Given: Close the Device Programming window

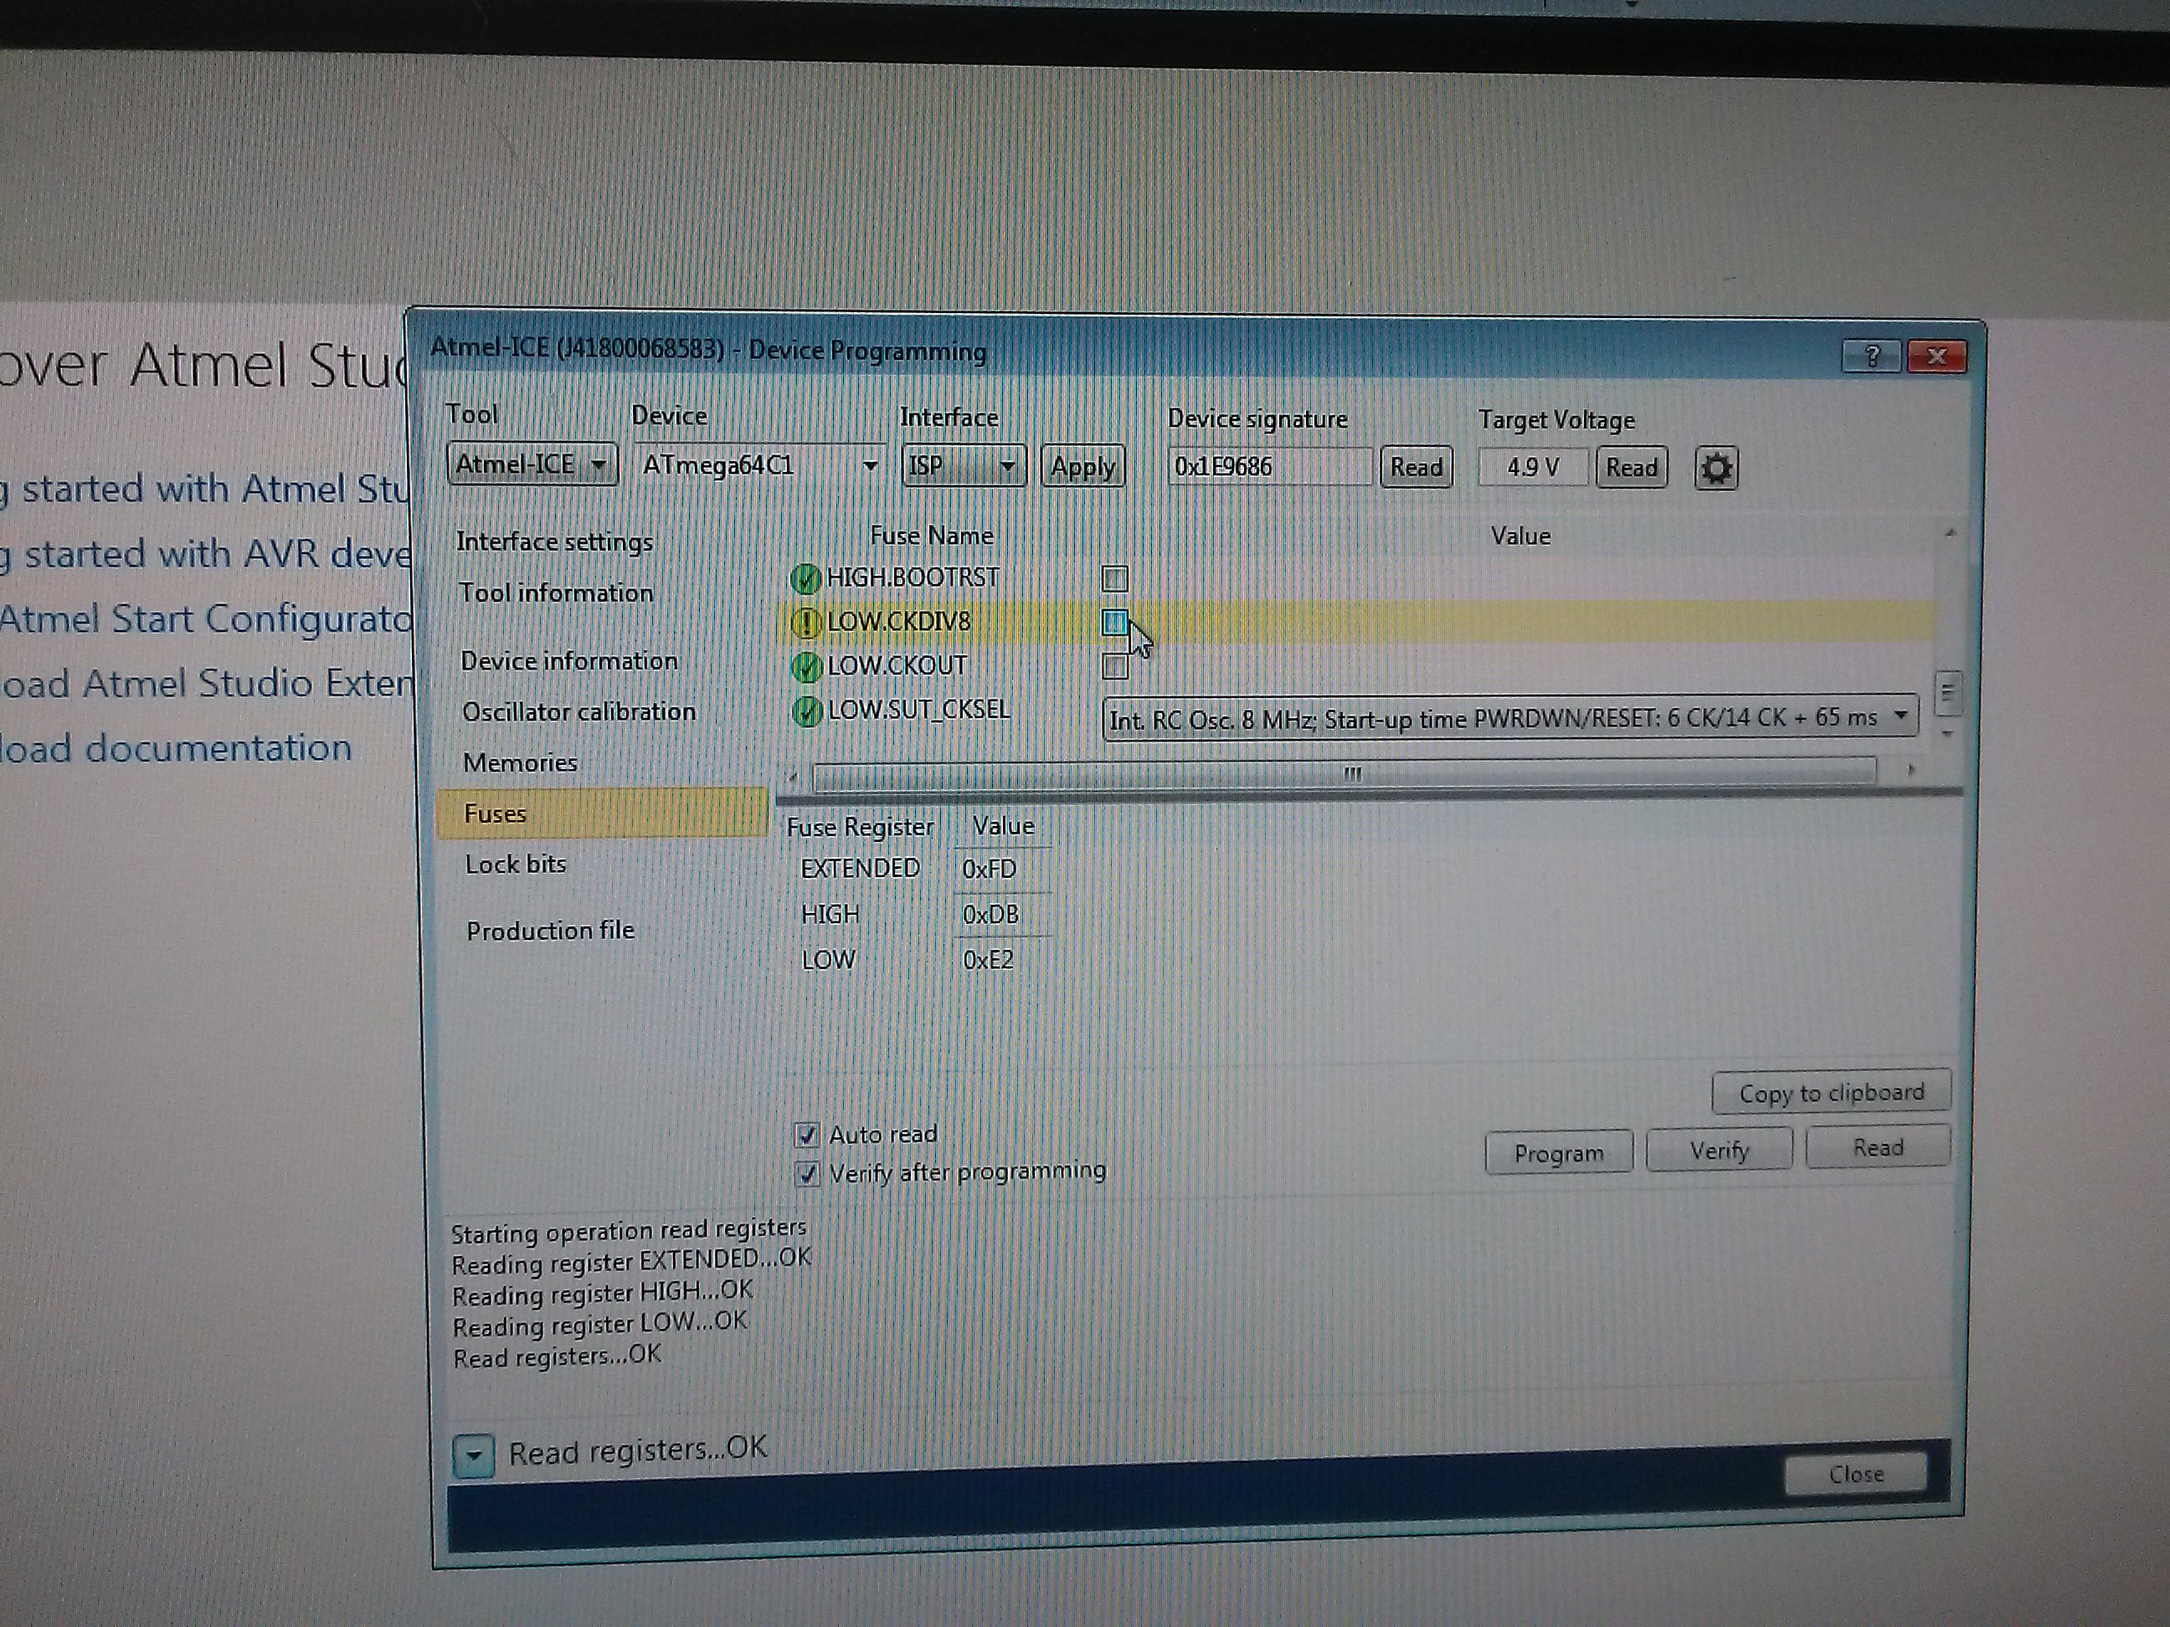Looking at the screenshot, I should tap(1936, 357).
